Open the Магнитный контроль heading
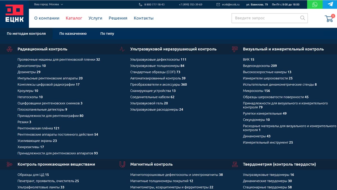Image resolution: width=337 pixels, height=190 pixels. tap(151, 165)
